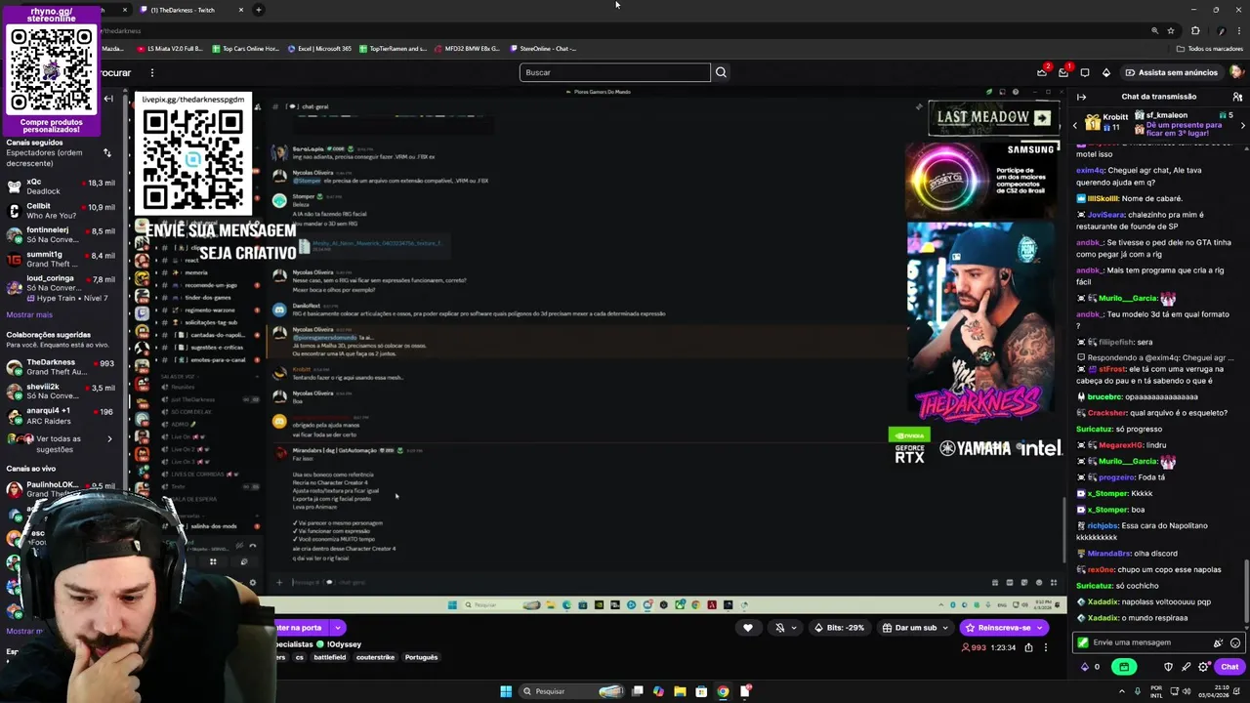Click the share stream icon
Image resolution: width=1250 pixels, height=703 pixels.
(1028, 647)
